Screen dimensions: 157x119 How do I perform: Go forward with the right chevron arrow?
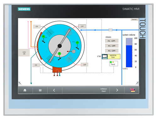117,90
